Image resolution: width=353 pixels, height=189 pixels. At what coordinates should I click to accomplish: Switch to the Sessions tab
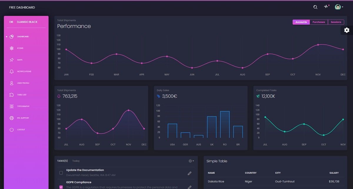click(336, 22)
